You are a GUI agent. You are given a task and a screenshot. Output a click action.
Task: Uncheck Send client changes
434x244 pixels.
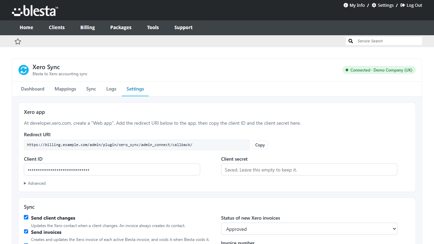point(26,217)
